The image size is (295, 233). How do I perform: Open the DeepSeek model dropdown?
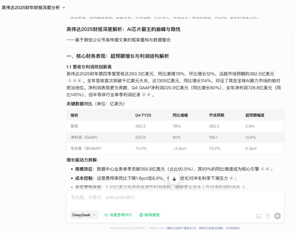point(84,215)
